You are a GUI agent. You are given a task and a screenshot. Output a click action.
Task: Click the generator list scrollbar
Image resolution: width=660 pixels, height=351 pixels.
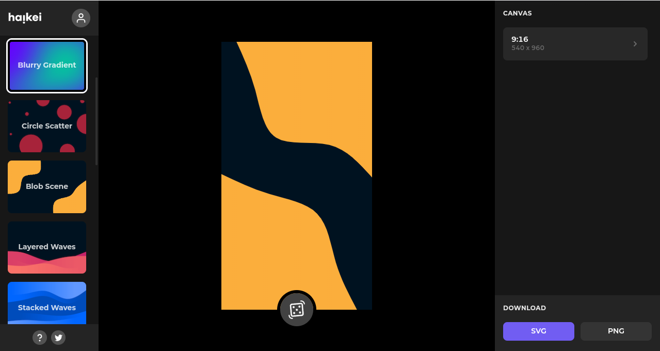(x=96, y=121)
